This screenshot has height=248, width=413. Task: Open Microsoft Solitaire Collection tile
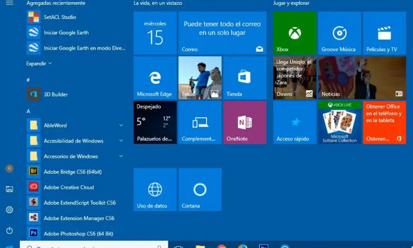pos(339,122)
